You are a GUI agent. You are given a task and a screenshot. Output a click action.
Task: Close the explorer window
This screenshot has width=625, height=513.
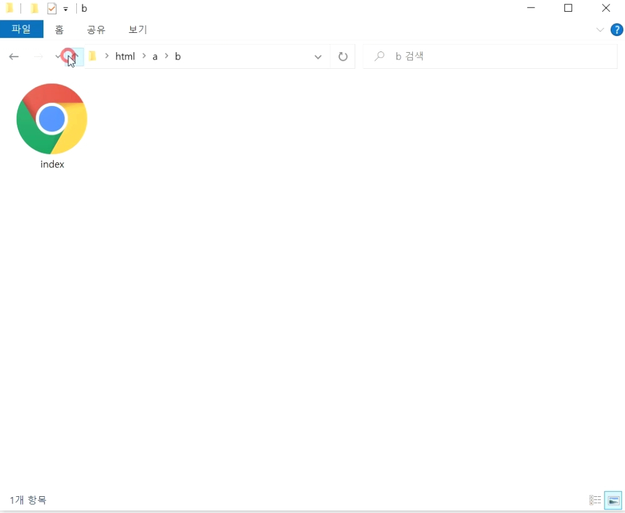pyautogui.click(x=606, y=8)
